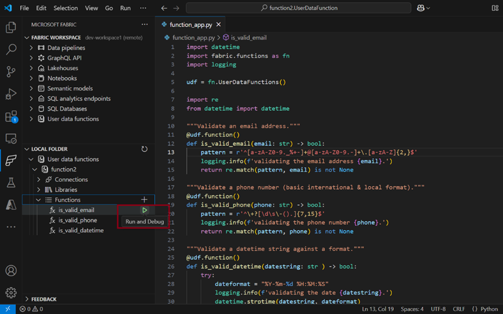Screen dimensions: 503x314
Task: Open the Testing flask icon
Action: (x=11, y=182)
